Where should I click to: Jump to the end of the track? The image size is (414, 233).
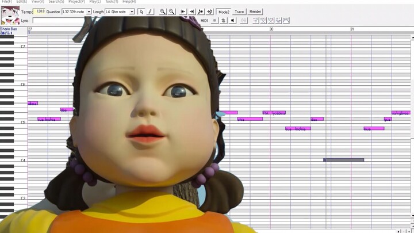191,12
